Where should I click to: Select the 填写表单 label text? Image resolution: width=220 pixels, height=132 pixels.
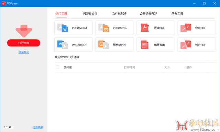(159, 45)
